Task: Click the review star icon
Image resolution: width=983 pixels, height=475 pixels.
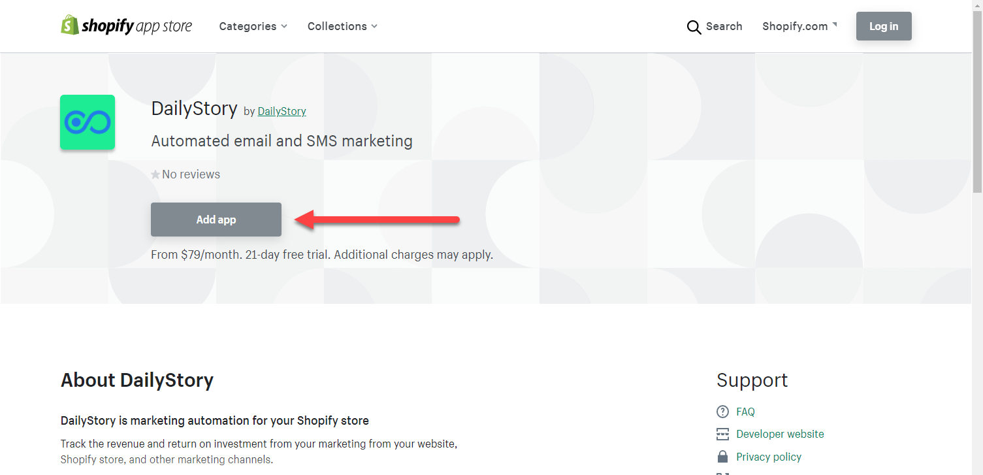Action: click(x=155, y=174)
